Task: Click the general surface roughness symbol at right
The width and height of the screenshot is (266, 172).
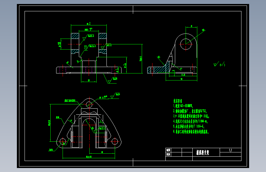Action: coord(219,64)
